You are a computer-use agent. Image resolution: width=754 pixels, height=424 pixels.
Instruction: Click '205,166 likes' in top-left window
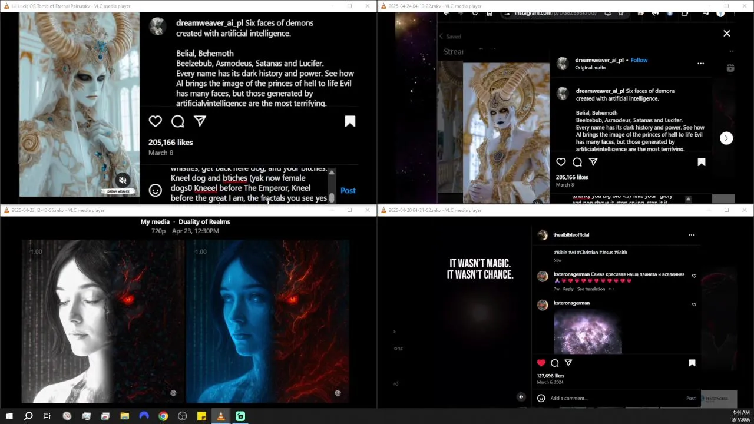(171, 142)
